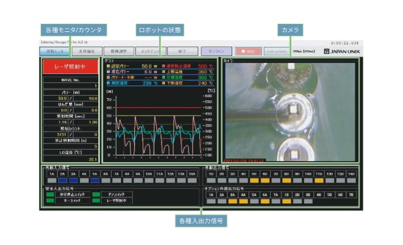Click the blue external input 5A indicator
This screenshot has width=403, height=245.
pos(95,181)
